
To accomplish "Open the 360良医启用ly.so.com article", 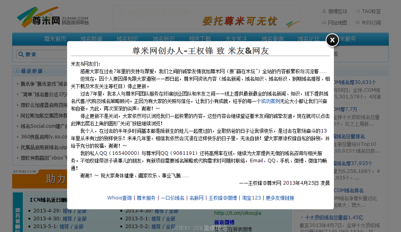I will coord(44,137).
